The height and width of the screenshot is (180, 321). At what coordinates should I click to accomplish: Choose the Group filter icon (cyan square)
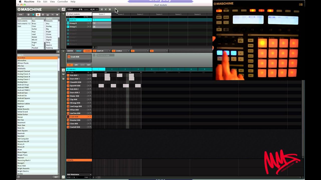click(33, 15)
